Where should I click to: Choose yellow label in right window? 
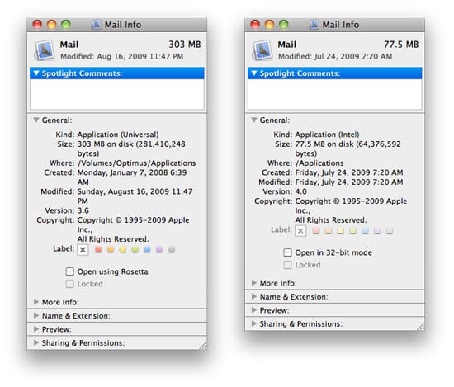pos(340,230)
